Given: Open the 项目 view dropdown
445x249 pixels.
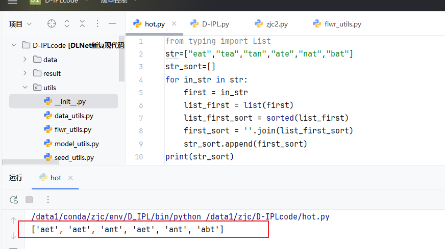Looking at the screenshot, I should coord(20,24).
